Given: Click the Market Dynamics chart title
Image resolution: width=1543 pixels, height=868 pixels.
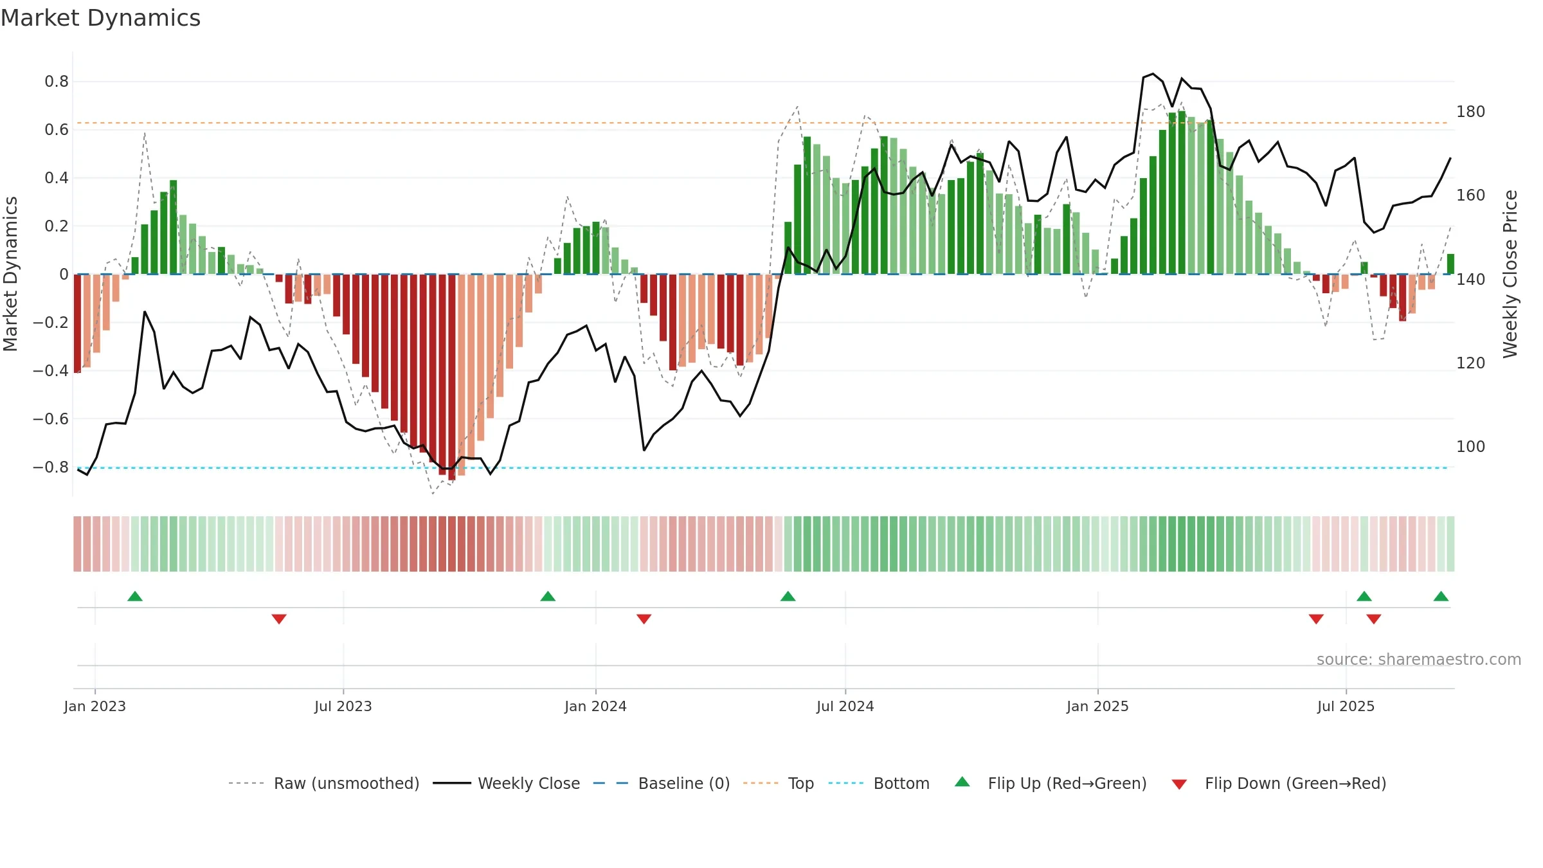Looking at the screenshot, I should click(100, 18).
